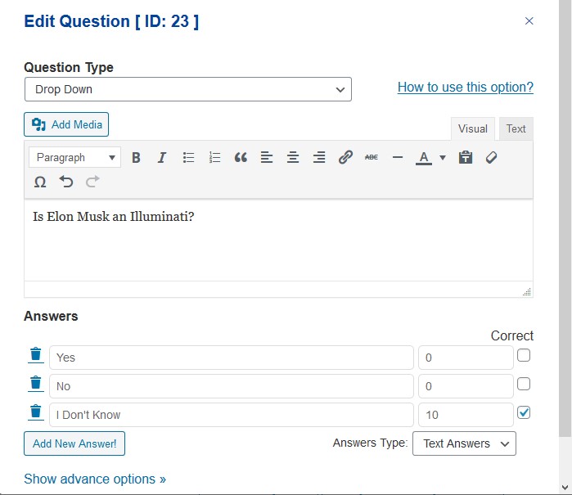
Task: Apply strikethrough (ABC) formatting
Action: (x=372, y=158)
